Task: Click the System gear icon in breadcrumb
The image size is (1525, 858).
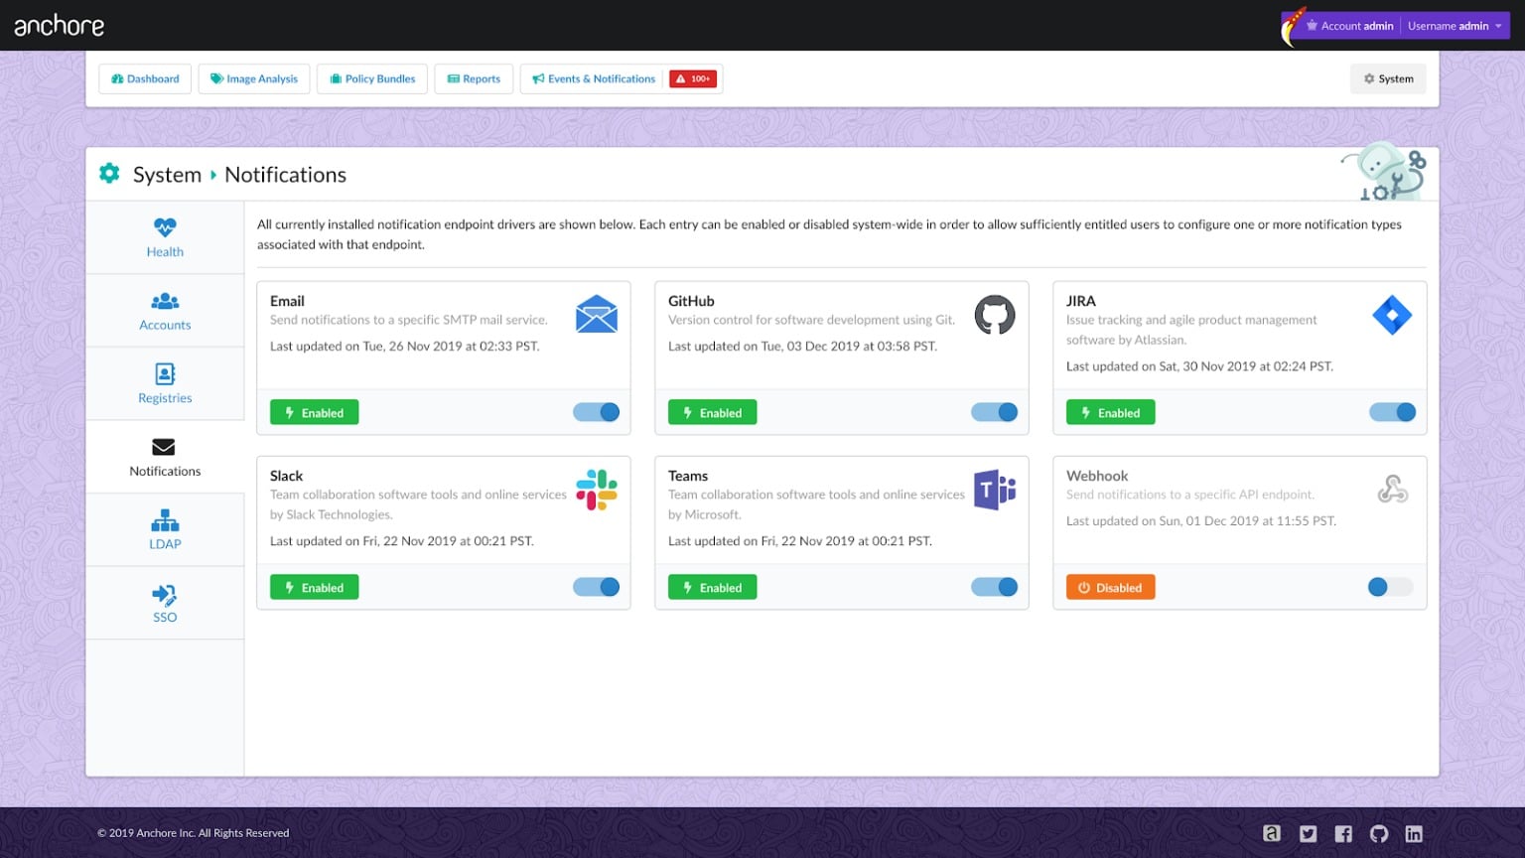Action: click(109, 174)
